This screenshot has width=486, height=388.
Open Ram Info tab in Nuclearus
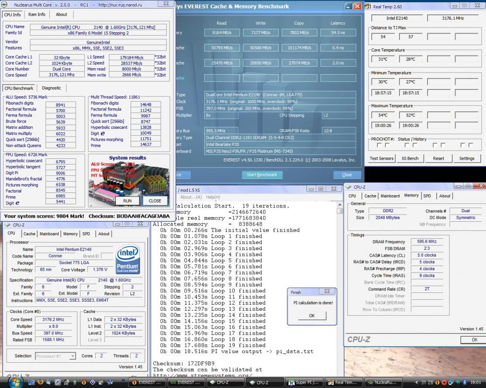[x=37, y=14]
